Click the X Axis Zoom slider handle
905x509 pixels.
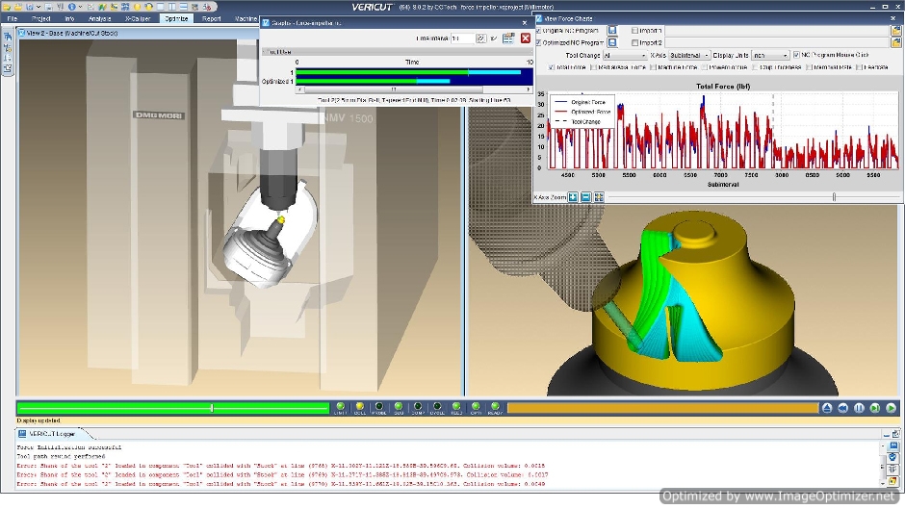point(834,197)
